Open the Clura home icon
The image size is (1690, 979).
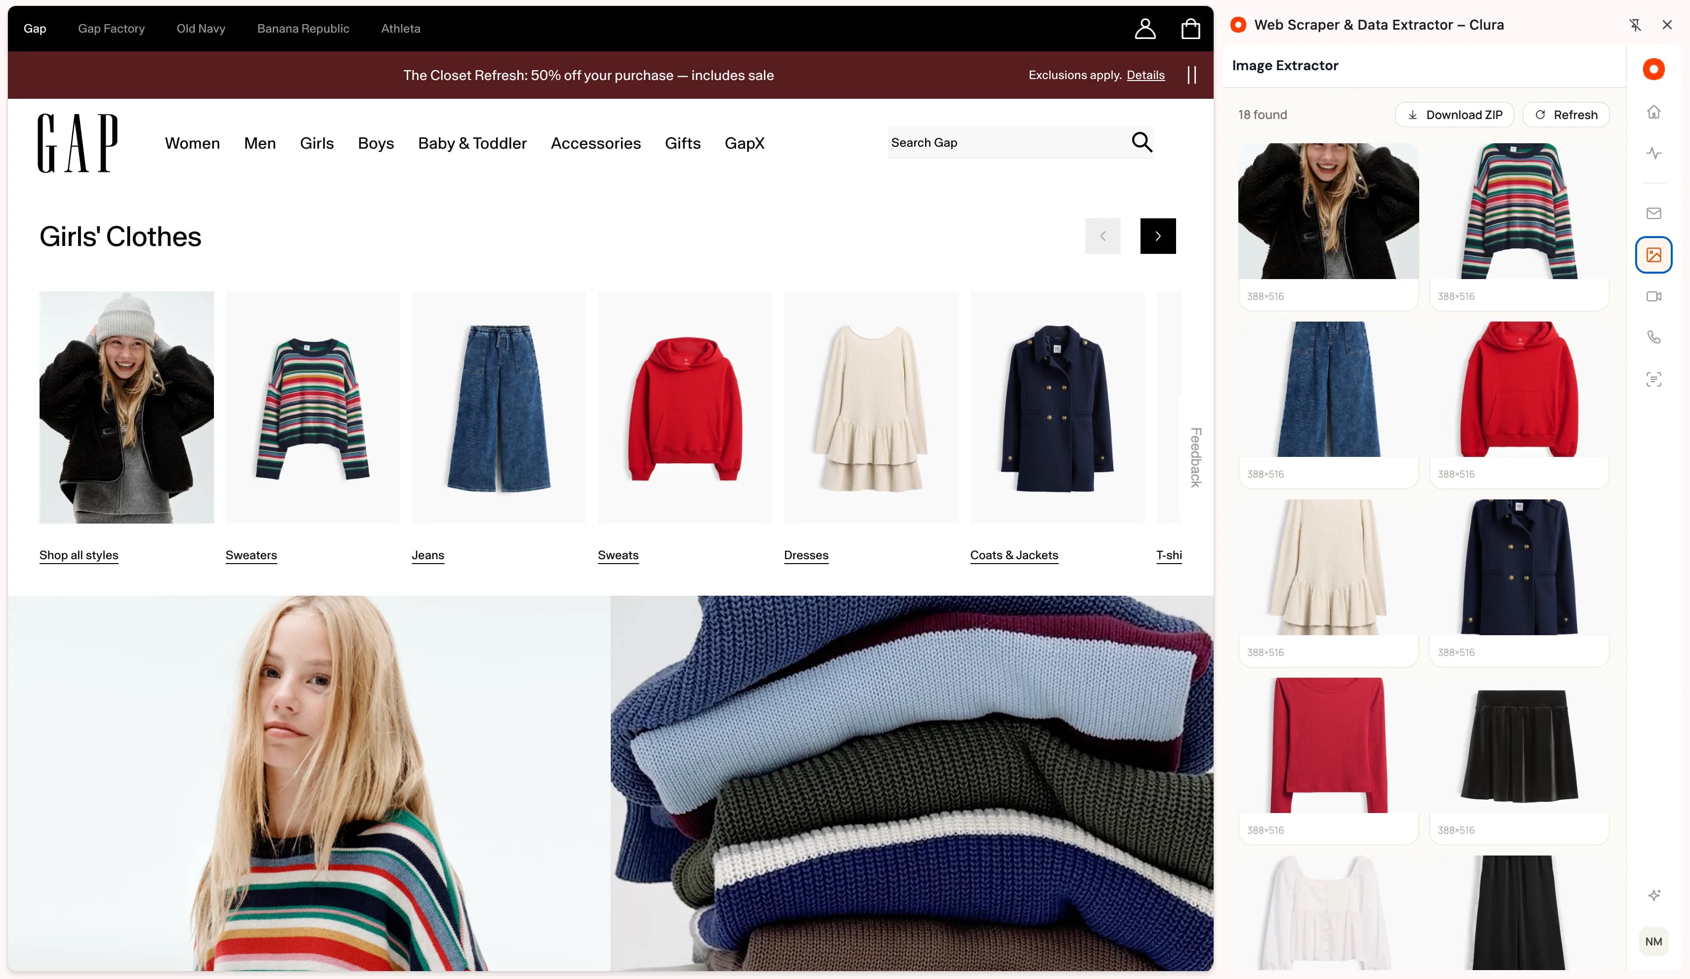coord(1653,112)
